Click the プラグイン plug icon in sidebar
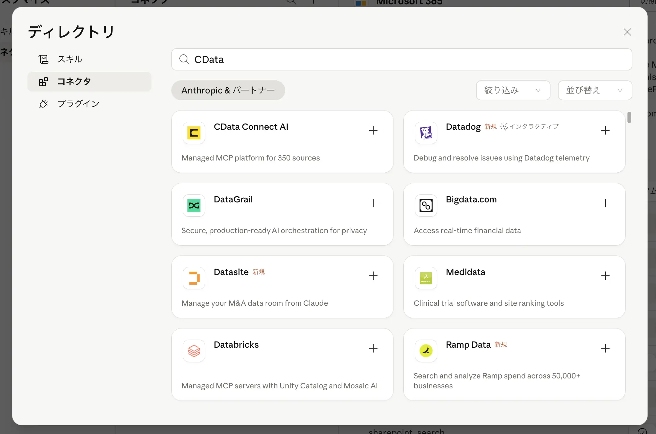Screen dimensions: 656x434 coord(43,104)
